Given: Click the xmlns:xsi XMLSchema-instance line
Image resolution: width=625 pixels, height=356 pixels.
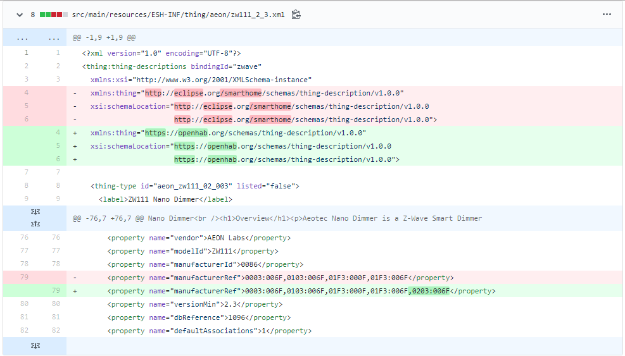Looking at the screenshot, I should pyautogui.click(x=201, y=80).
